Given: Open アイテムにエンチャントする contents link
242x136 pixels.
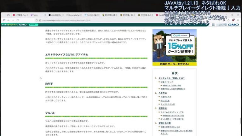Looking at the screenshot, I should [172, 112].
